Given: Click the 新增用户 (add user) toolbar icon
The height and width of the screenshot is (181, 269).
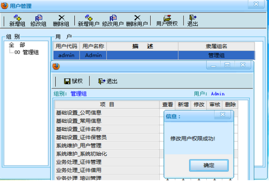Looking at the screenshot, I should coord(88,21).
